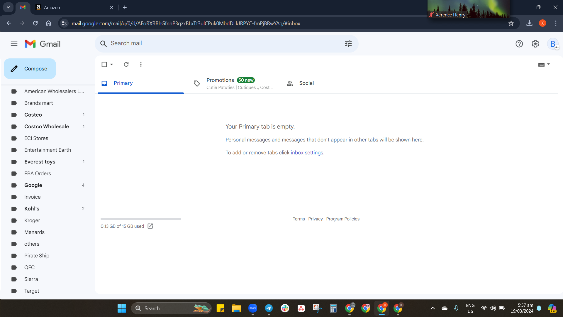Go to the Chrome home page
Image resolution: width=563 pixels, height=317 pixels.
coord(48,23)
